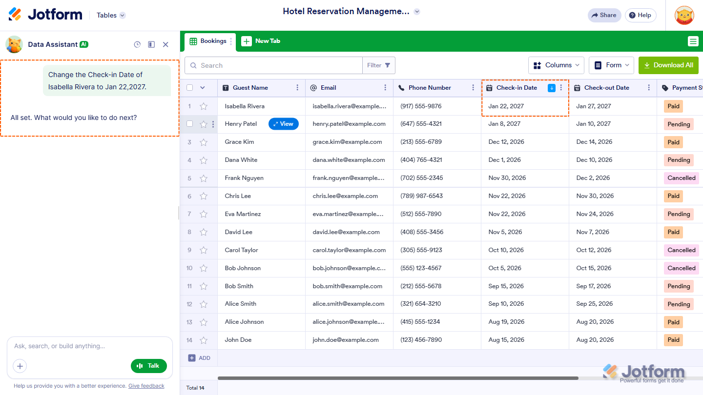The height and width of the screenshot is (395, 703).
Task: Star the Grace Kim row
Action: (204, 142)
